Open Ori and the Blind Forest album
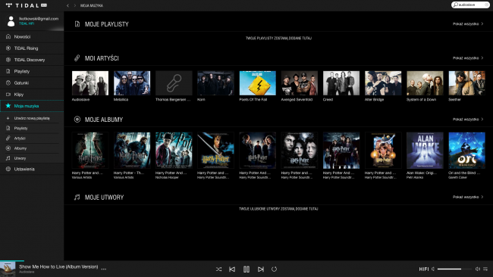The image size is (493, 277). coord(466,151)
